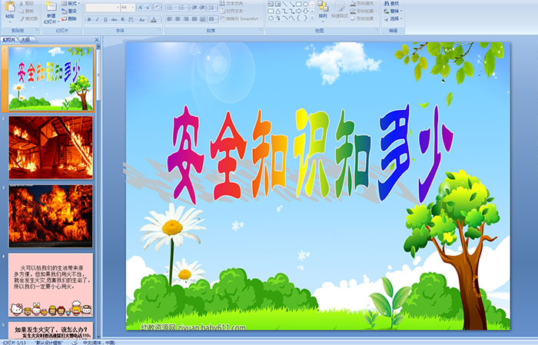This screenshot has width=538, height=345.
Task: Select slide 4 pink text thumbnail
Action: pyautogui.click(x=51, y=285)
